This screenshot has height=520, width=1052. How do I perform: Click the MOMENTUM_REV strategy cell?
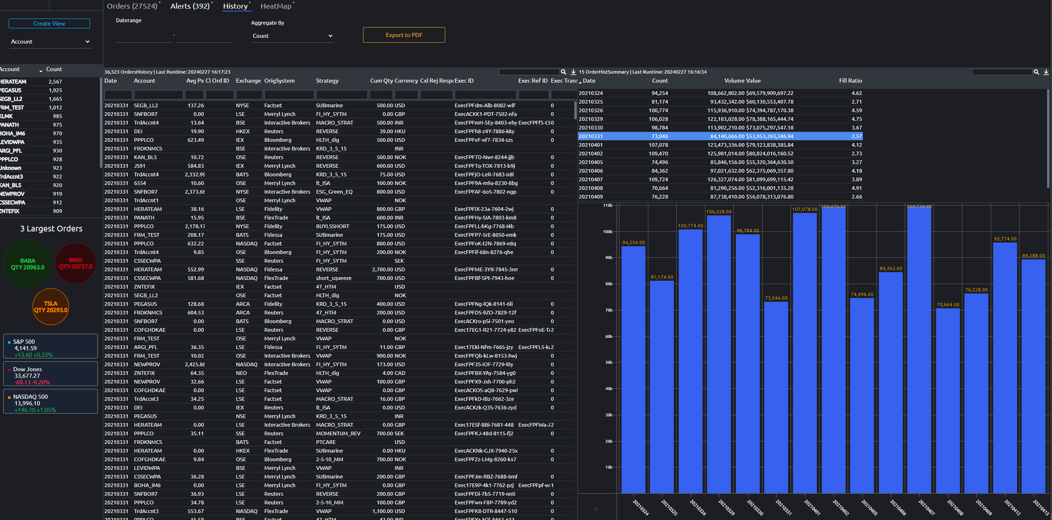[338, 433]
